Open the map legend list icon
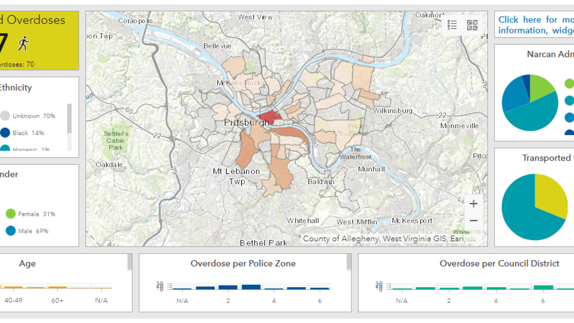Image resolution: width=574 pixels, height=323 pixels. click(x=452, y=25)
